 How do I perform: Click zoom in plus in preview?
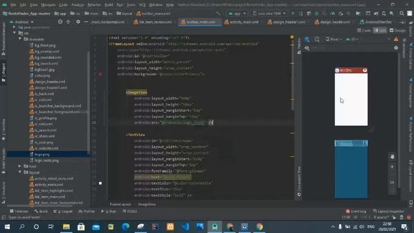(x=392, y=167)
